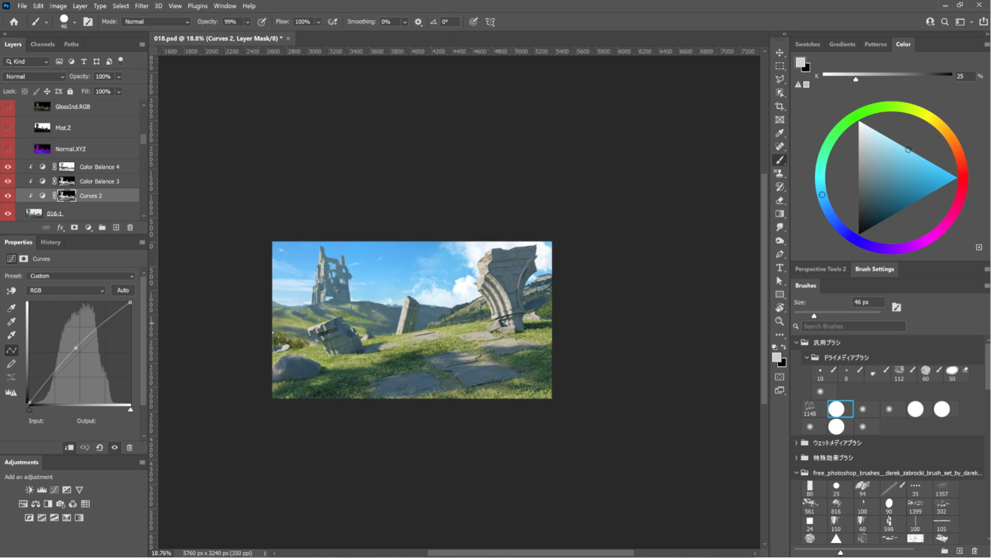
Task: Select the Move tool
Action: coord(779,53)
